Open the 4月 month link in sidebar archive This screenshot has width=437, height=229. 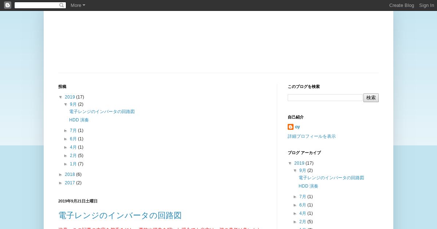click(303, 213)
